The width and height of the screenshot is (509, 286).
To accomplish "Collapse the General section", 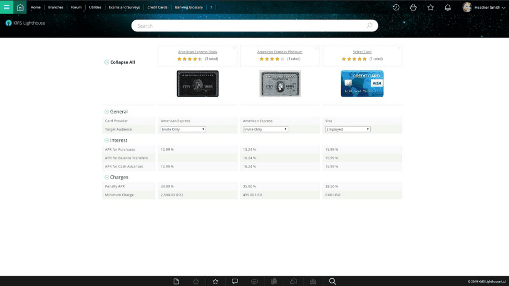I will [x=107, y=112].
